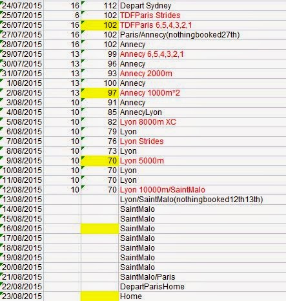
Task: Select the date cell 20/08/2015
Action: (x=22, y=267)
